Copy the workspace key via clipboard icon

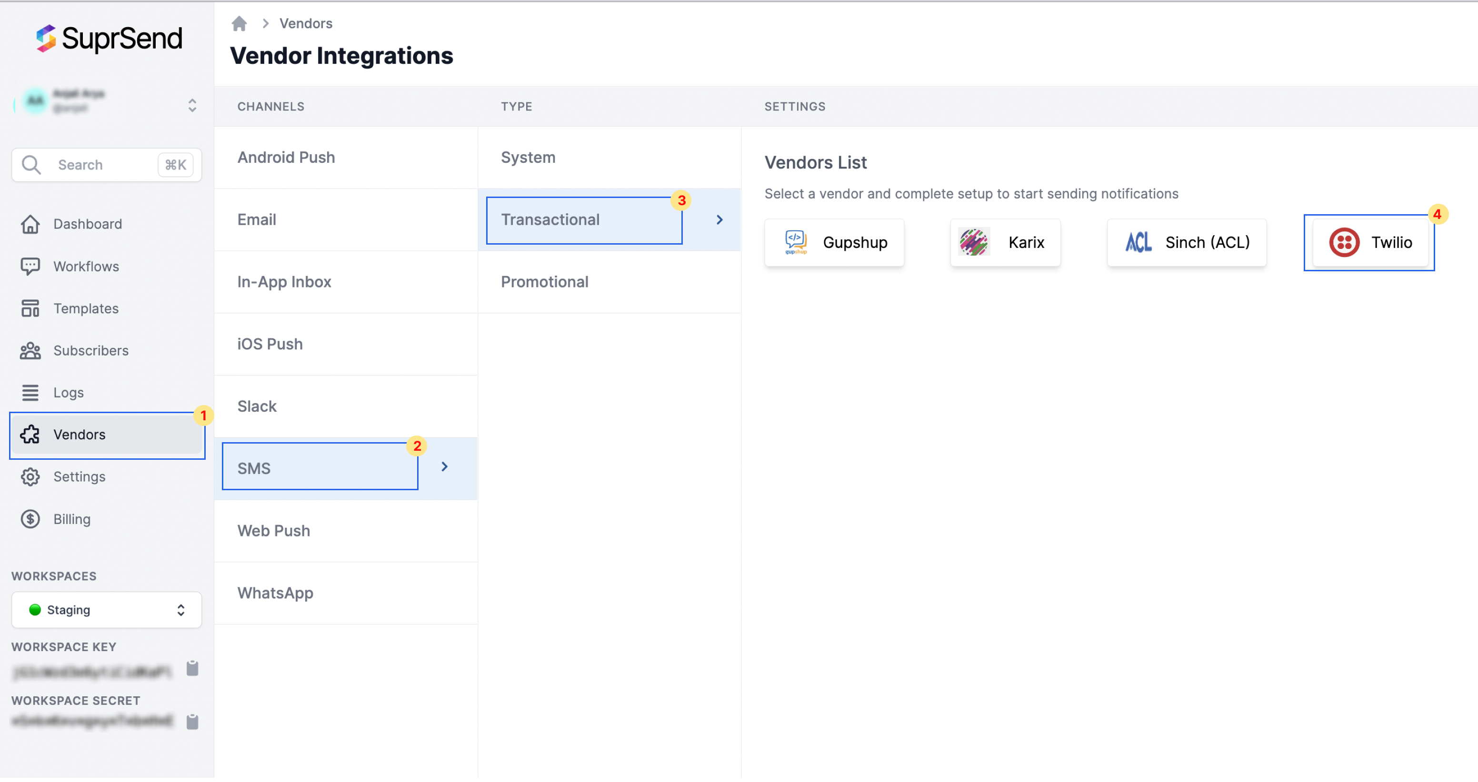tap(192, 668)
